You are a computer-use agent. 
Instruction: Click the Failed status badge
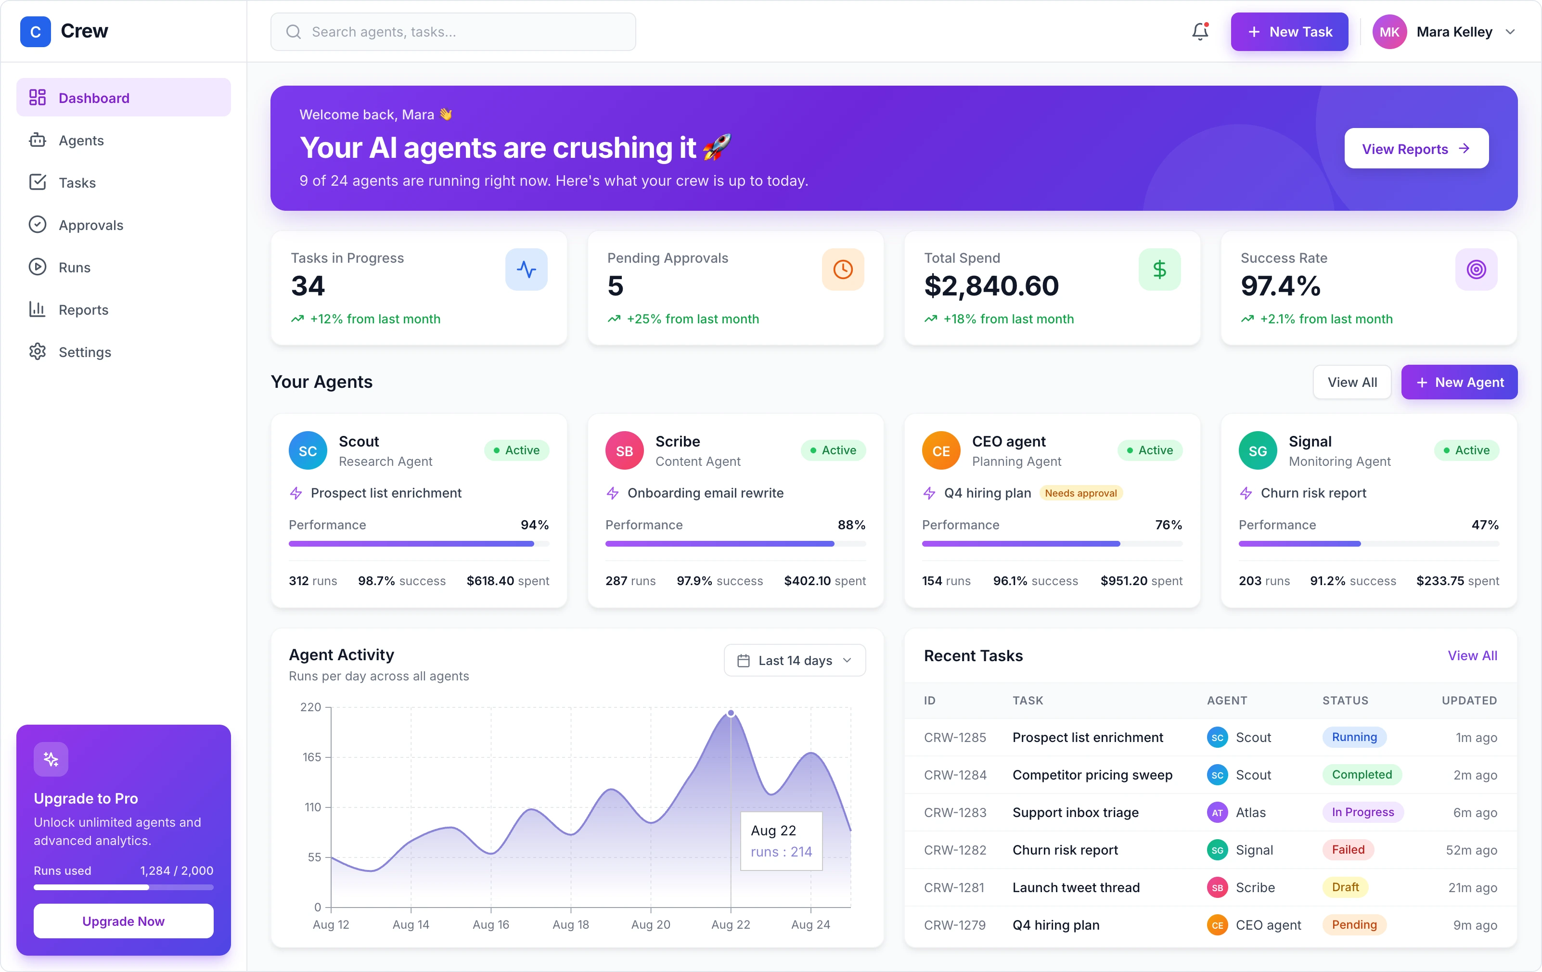pos(1348,850)
